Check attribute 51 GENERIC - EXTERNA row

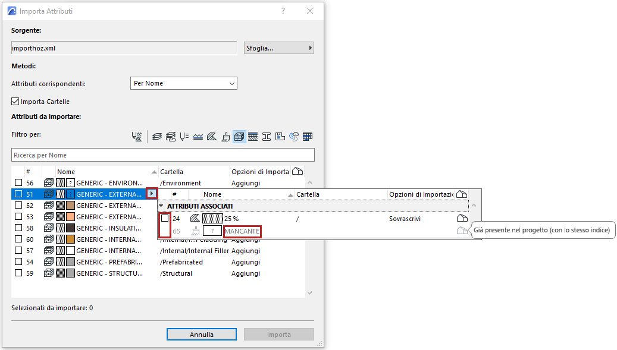coord(18,194)
